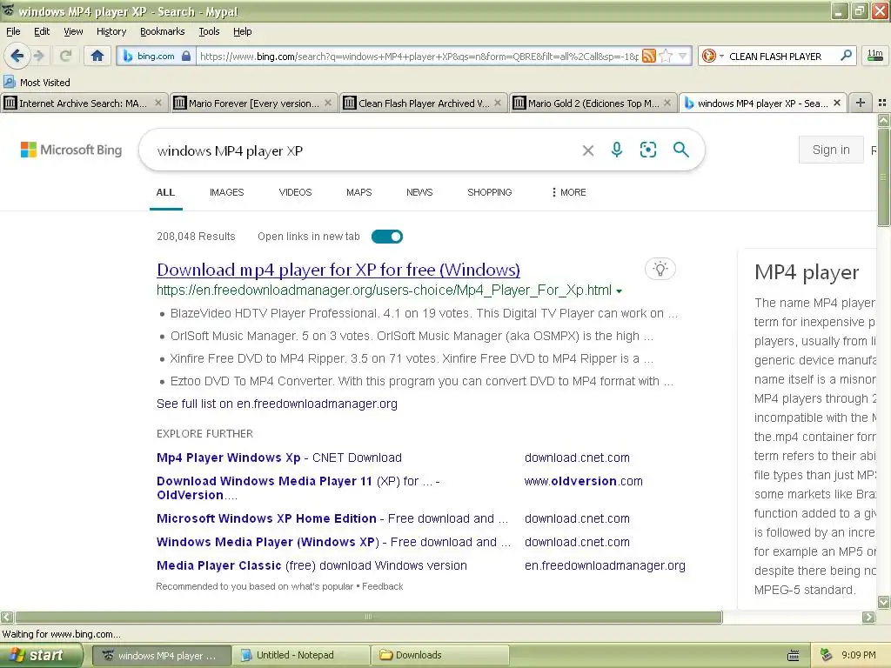
Task: Open Mp4 Player Windows Xp CNET link
Action: tap(279, 458)
